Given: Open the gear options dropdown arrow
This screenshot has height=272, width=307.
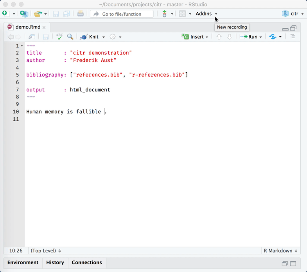Looking at the screenshot, I should 120,37.
